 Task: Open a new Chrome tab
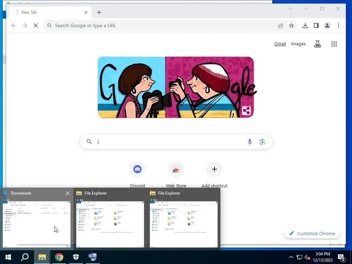click(x=99, y=12)
